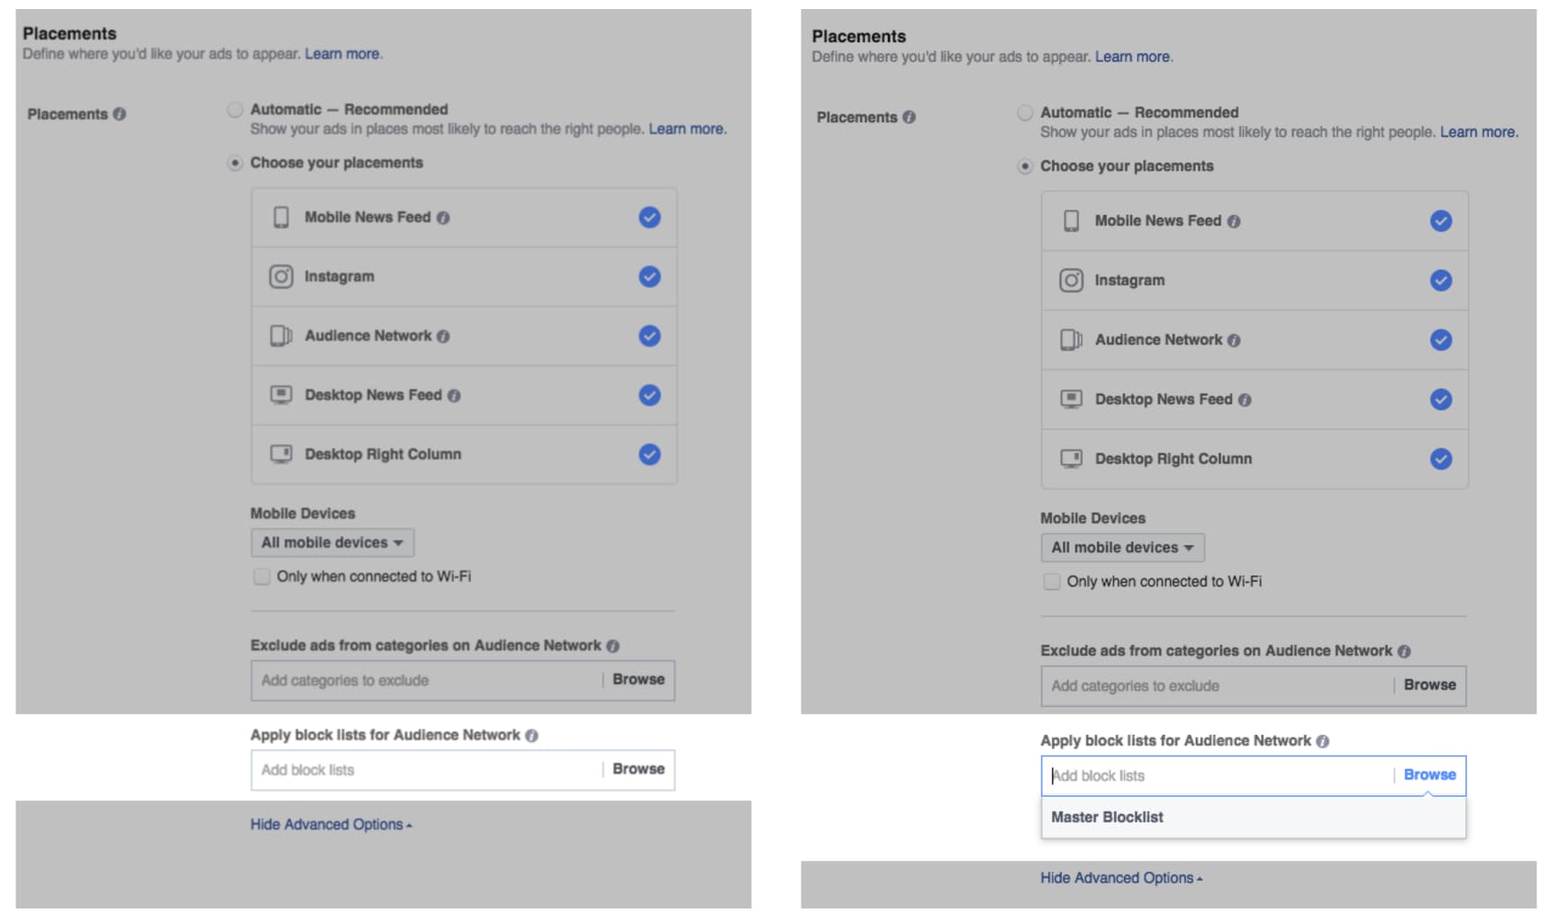Open All mobile devices dropdown in left panel
This screenshot has height=922, width=1558.
332,543
